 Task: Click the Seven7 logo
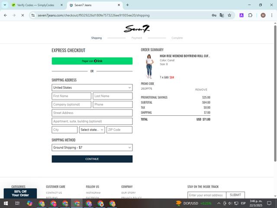point(137,29)
